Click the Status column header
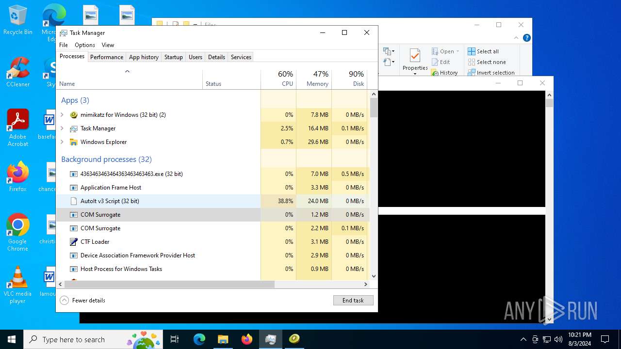Screen dimensions: 621x349 [x=231, y=79]
